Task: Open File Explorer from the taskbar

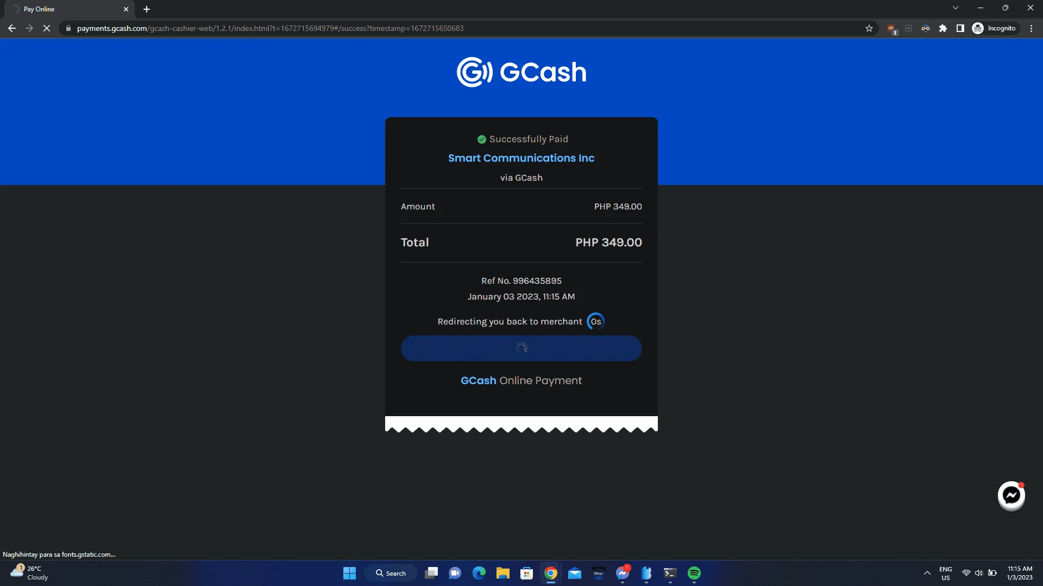Action: pyautogui.click(x=503, y=574)
